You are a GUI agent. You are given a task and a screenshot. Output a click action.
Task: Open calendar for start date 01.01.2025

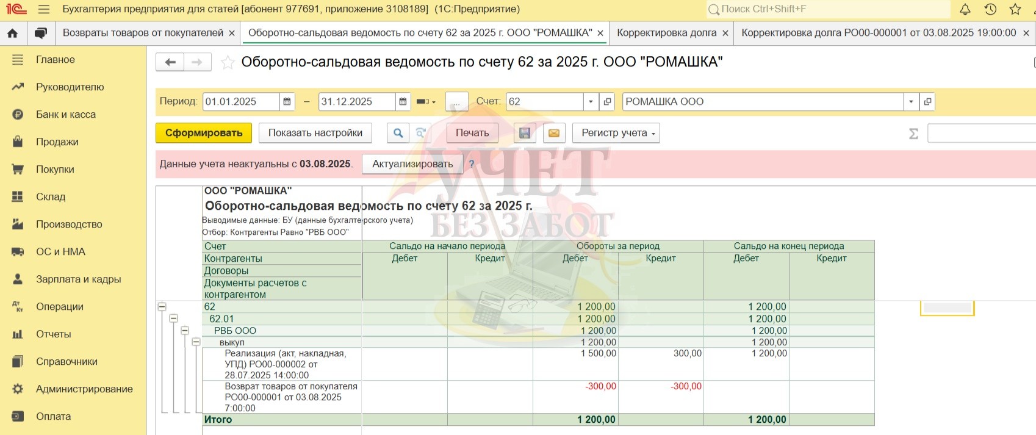tap(287, 102)
